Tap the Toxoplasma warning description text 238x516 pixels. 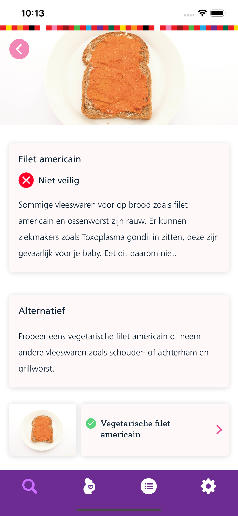pyautogui.click(x=118, y=229)
